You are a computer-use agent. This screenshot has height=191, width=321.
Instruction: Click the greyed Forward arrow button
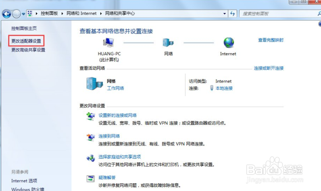coord(17,14)
